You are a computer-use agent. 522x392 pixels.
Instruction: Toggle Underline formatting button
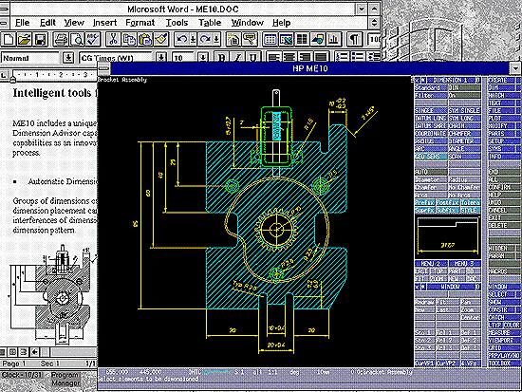coord(253,57)
